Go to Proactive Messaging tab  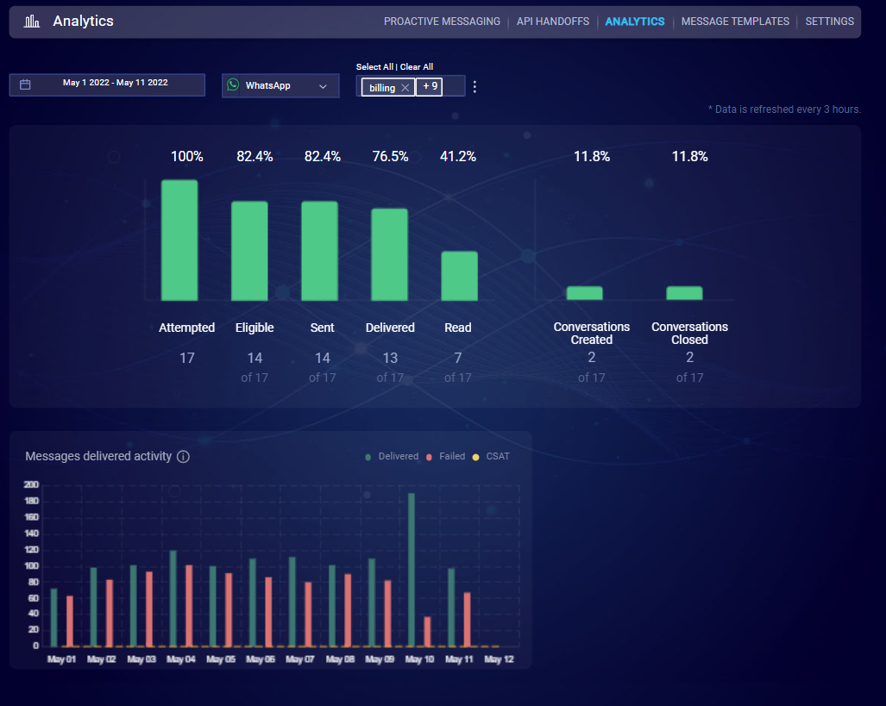click(x=442, y=22)
